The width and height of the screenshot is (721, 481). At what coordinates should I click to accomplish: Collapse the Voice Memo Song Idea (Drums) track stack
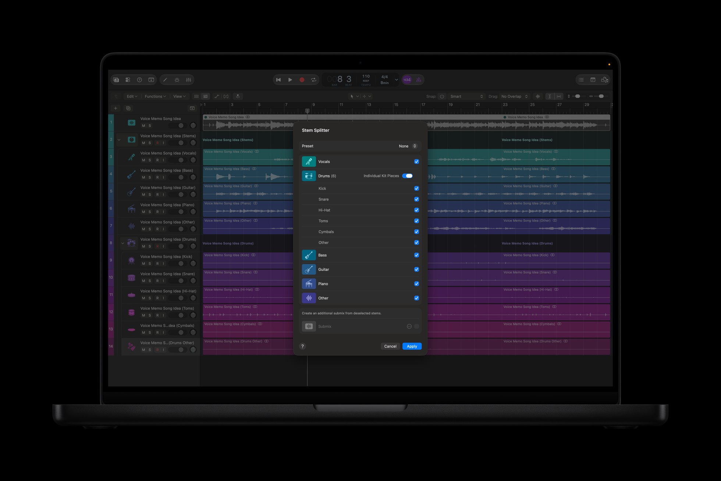point(123,243)
